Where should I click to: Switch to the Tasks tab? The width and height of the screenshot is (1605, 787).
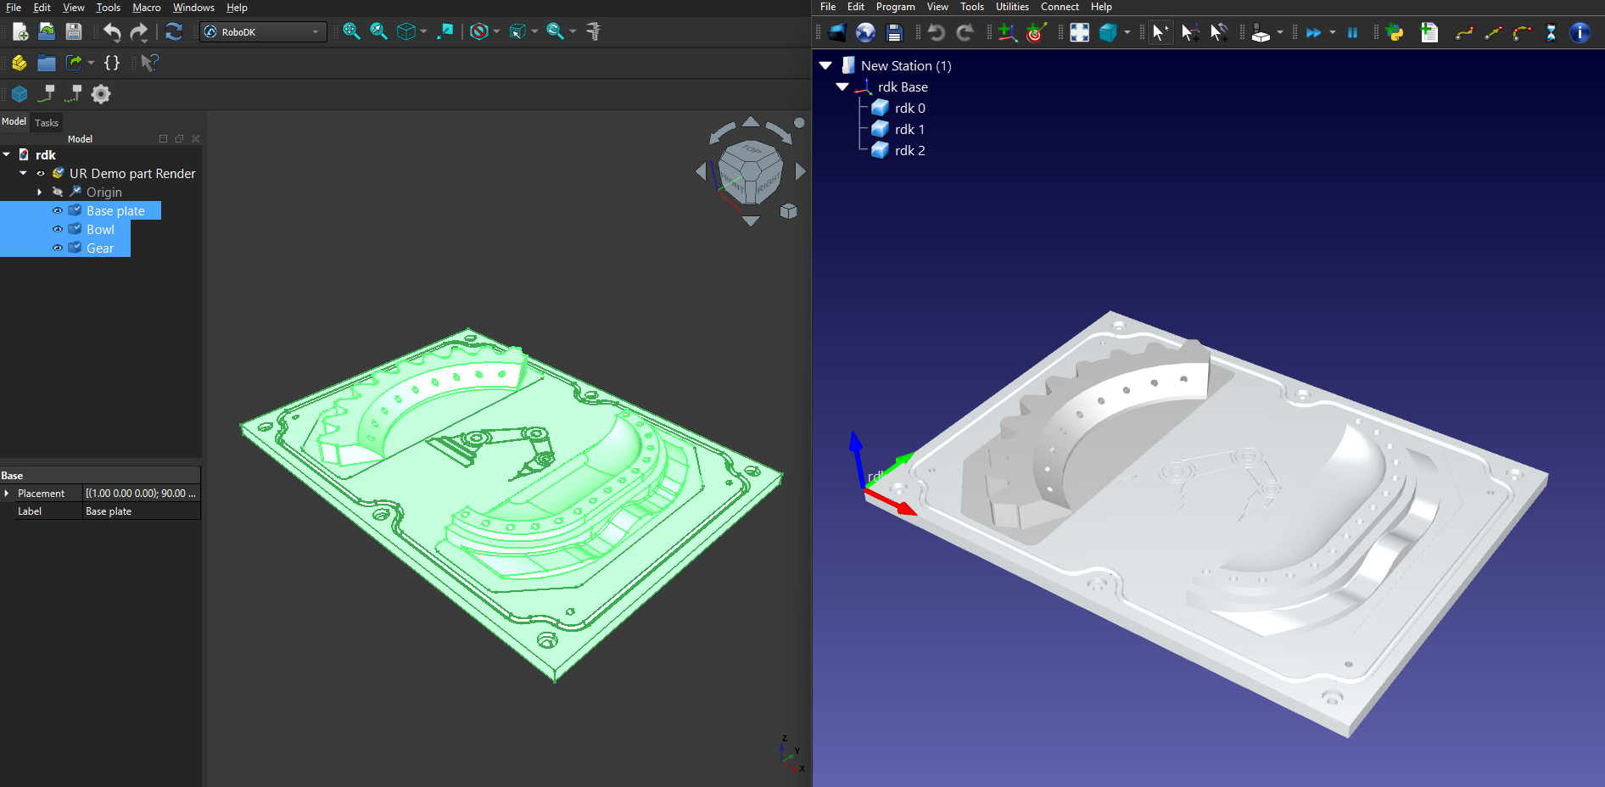tap(47, 122)
